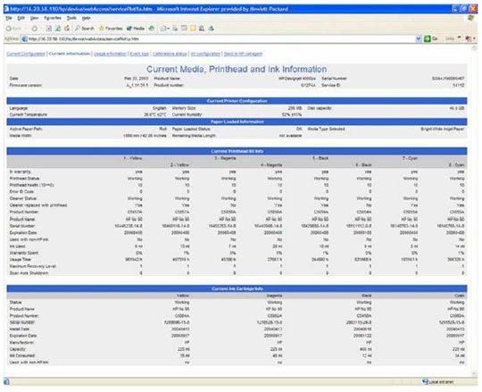482x392 pixels.
Task: Refresh the page using the toolbar icon
Action: (x=58, y=29)
